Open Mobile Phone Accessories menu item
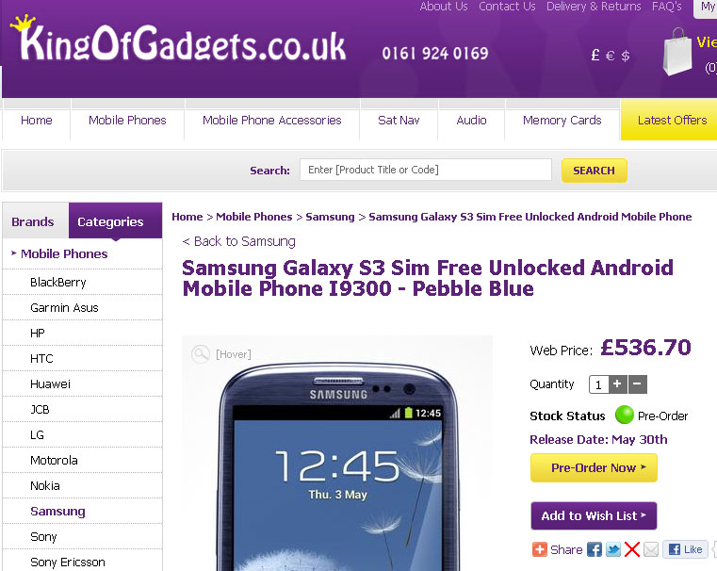717x571 pixels. point(272,121)
